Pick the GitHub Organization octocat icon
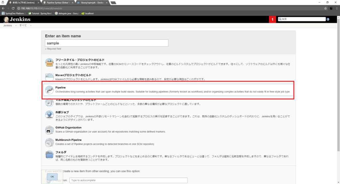This screenshot has height=184, width=340. 49,130
